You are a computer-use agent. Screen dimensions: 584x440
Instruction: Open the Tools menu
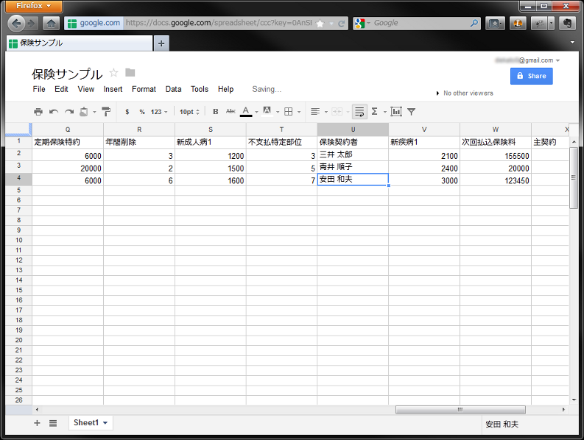click(200, 89)
